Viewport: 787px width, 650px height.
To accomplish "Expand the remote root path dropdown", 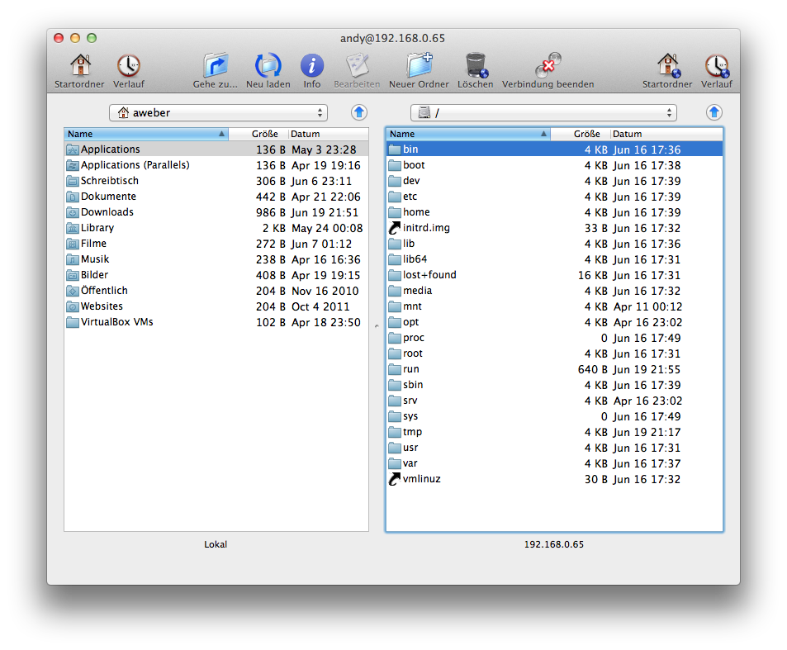I will tap(543, 113).
